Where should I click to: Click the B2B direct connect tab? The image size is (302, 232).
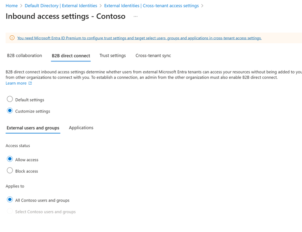click(71, 56)
